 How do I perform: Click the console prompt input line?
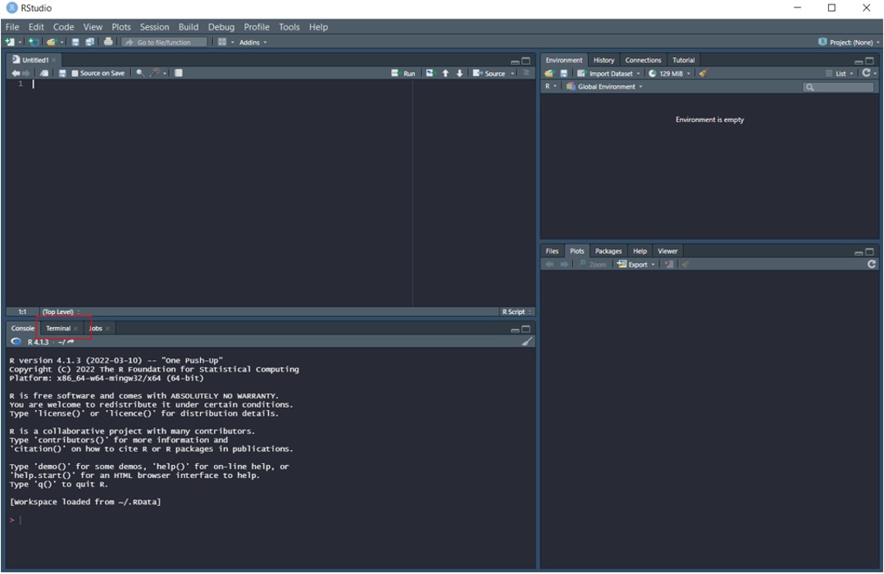pos(271,520)
